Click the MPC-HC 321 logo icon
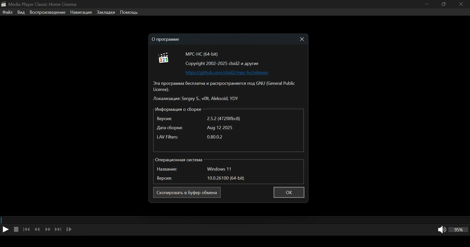This screenshot has width=470, height=247. tap(163, 58)
